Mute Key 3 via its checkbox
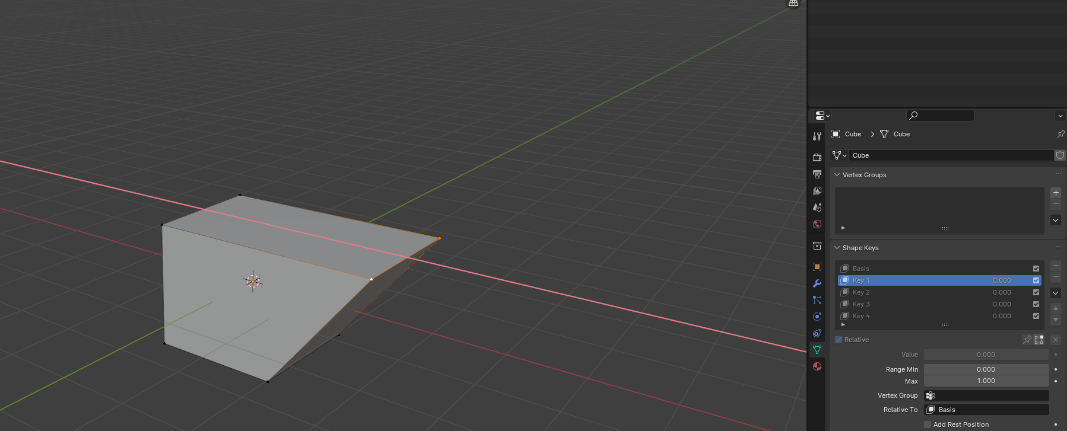The image size is (1067, 431). (x=1036, y=304)
